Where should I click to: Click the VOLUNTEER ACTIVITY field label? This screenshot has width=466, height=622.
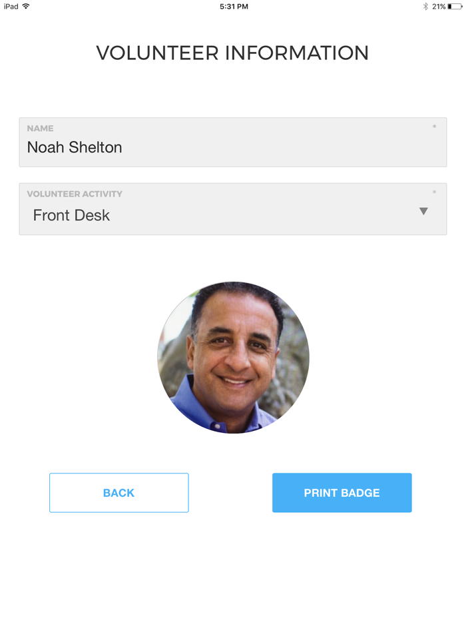(75, 194)
